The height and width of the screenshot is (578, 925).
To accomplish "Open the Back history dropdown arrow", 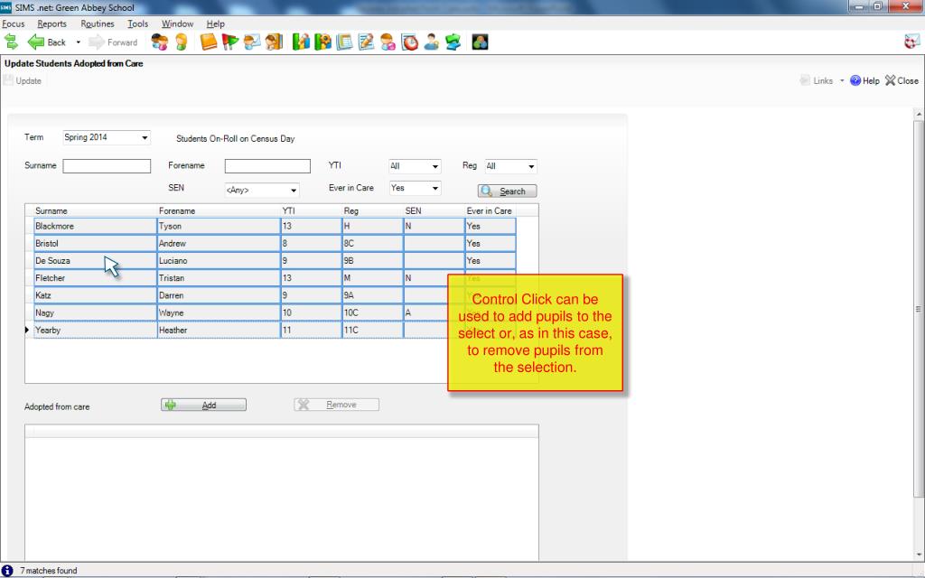I will pos(78,42).
